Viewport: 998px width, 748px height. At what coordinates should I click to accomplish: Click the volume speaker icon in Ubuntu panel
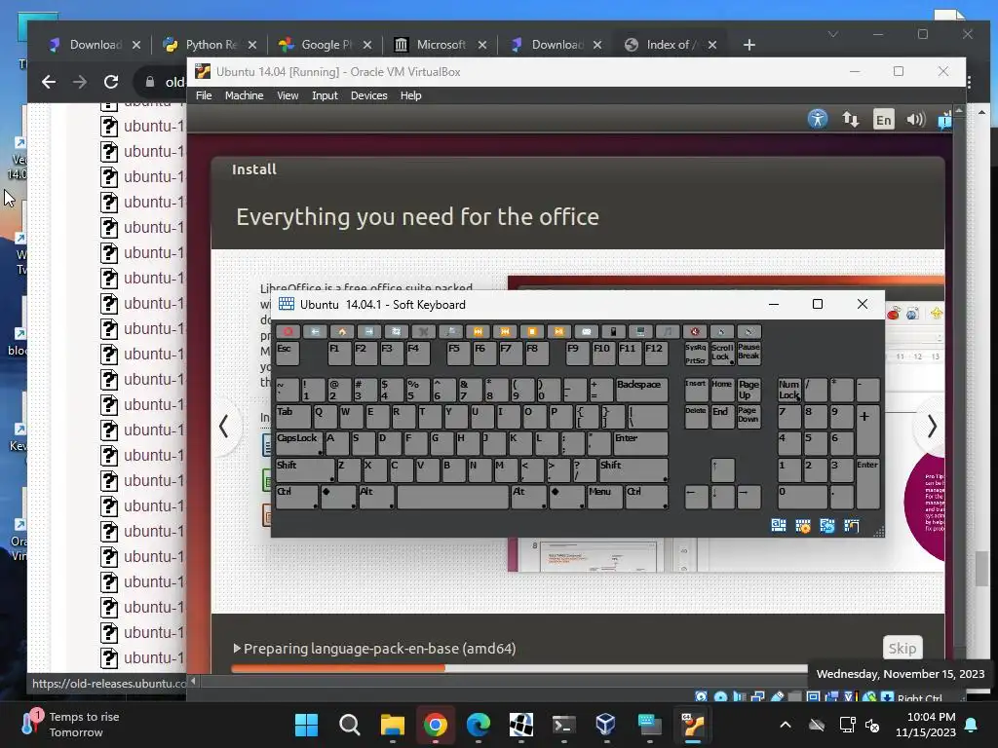(916, 119)
